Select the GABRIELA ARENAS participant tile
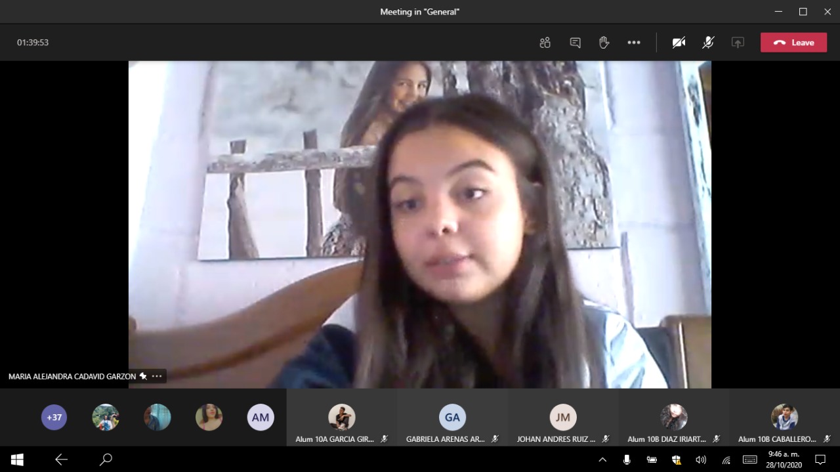Viewport: 840px width, 472px height. coord(452,418)
